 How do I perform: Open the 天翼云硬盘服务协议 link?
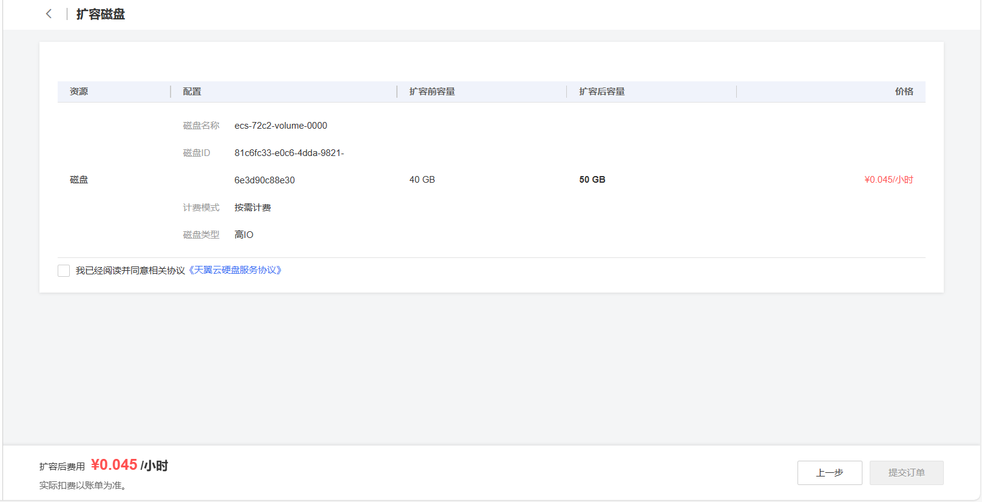235,270
